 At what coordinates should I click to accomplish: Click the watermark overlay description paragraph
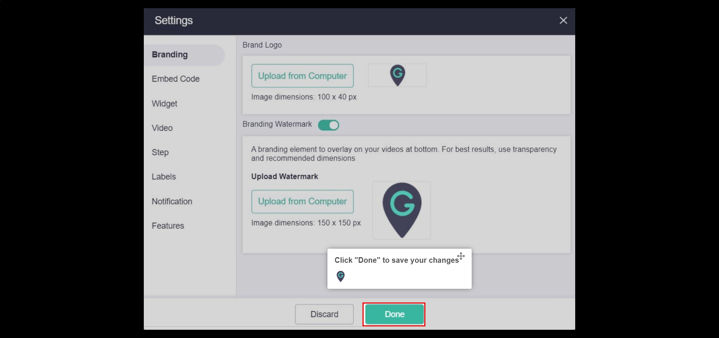(x=404, y=154)
